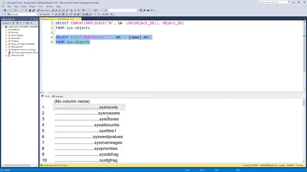Viewport: 307px width, 172px height.
Task: Open the editor zoom percentage dropdown
Action: coord(48,92)
